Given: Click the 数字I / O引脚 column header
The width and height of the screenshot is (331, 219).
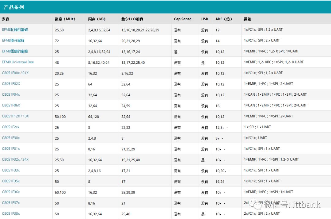Looking at the screenshot, I should 132,19.
